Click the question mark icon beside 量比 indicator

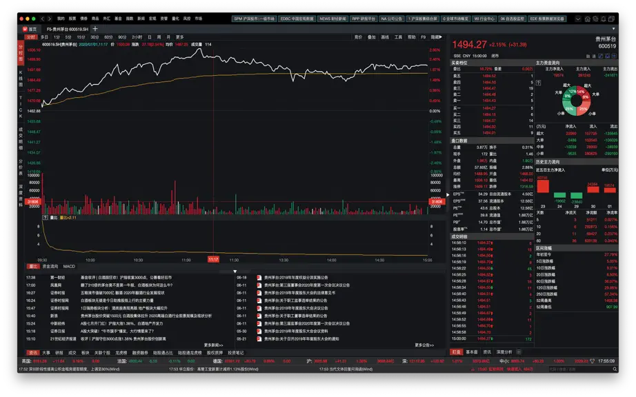point(45,218)
